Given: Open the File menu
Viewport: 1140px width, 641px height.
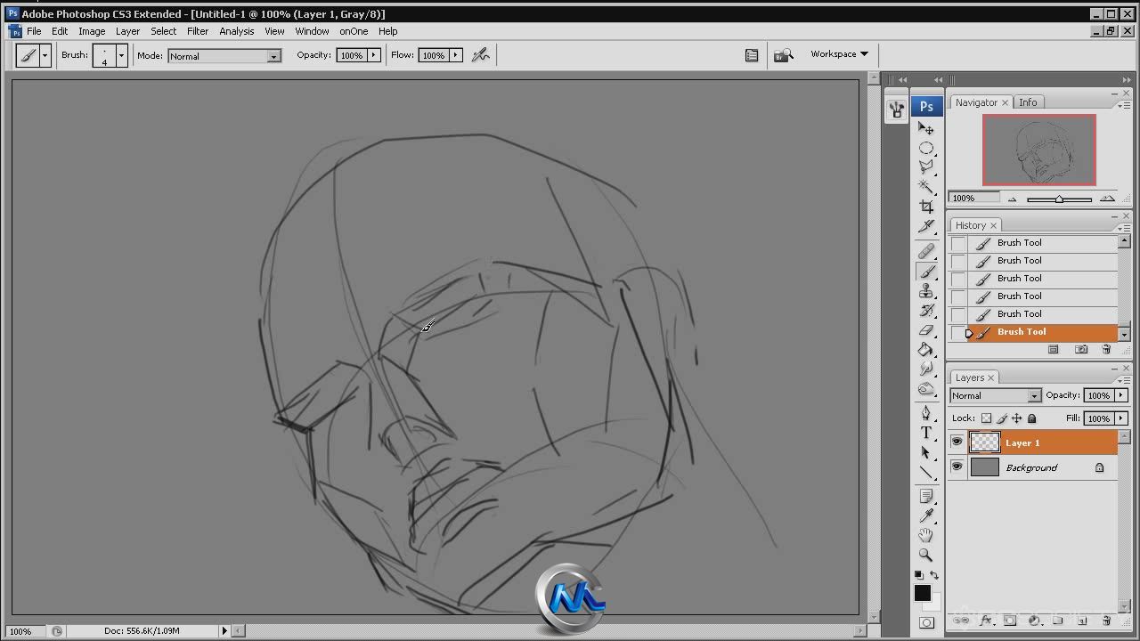Looking at the screenshot, I should (34, 31).
